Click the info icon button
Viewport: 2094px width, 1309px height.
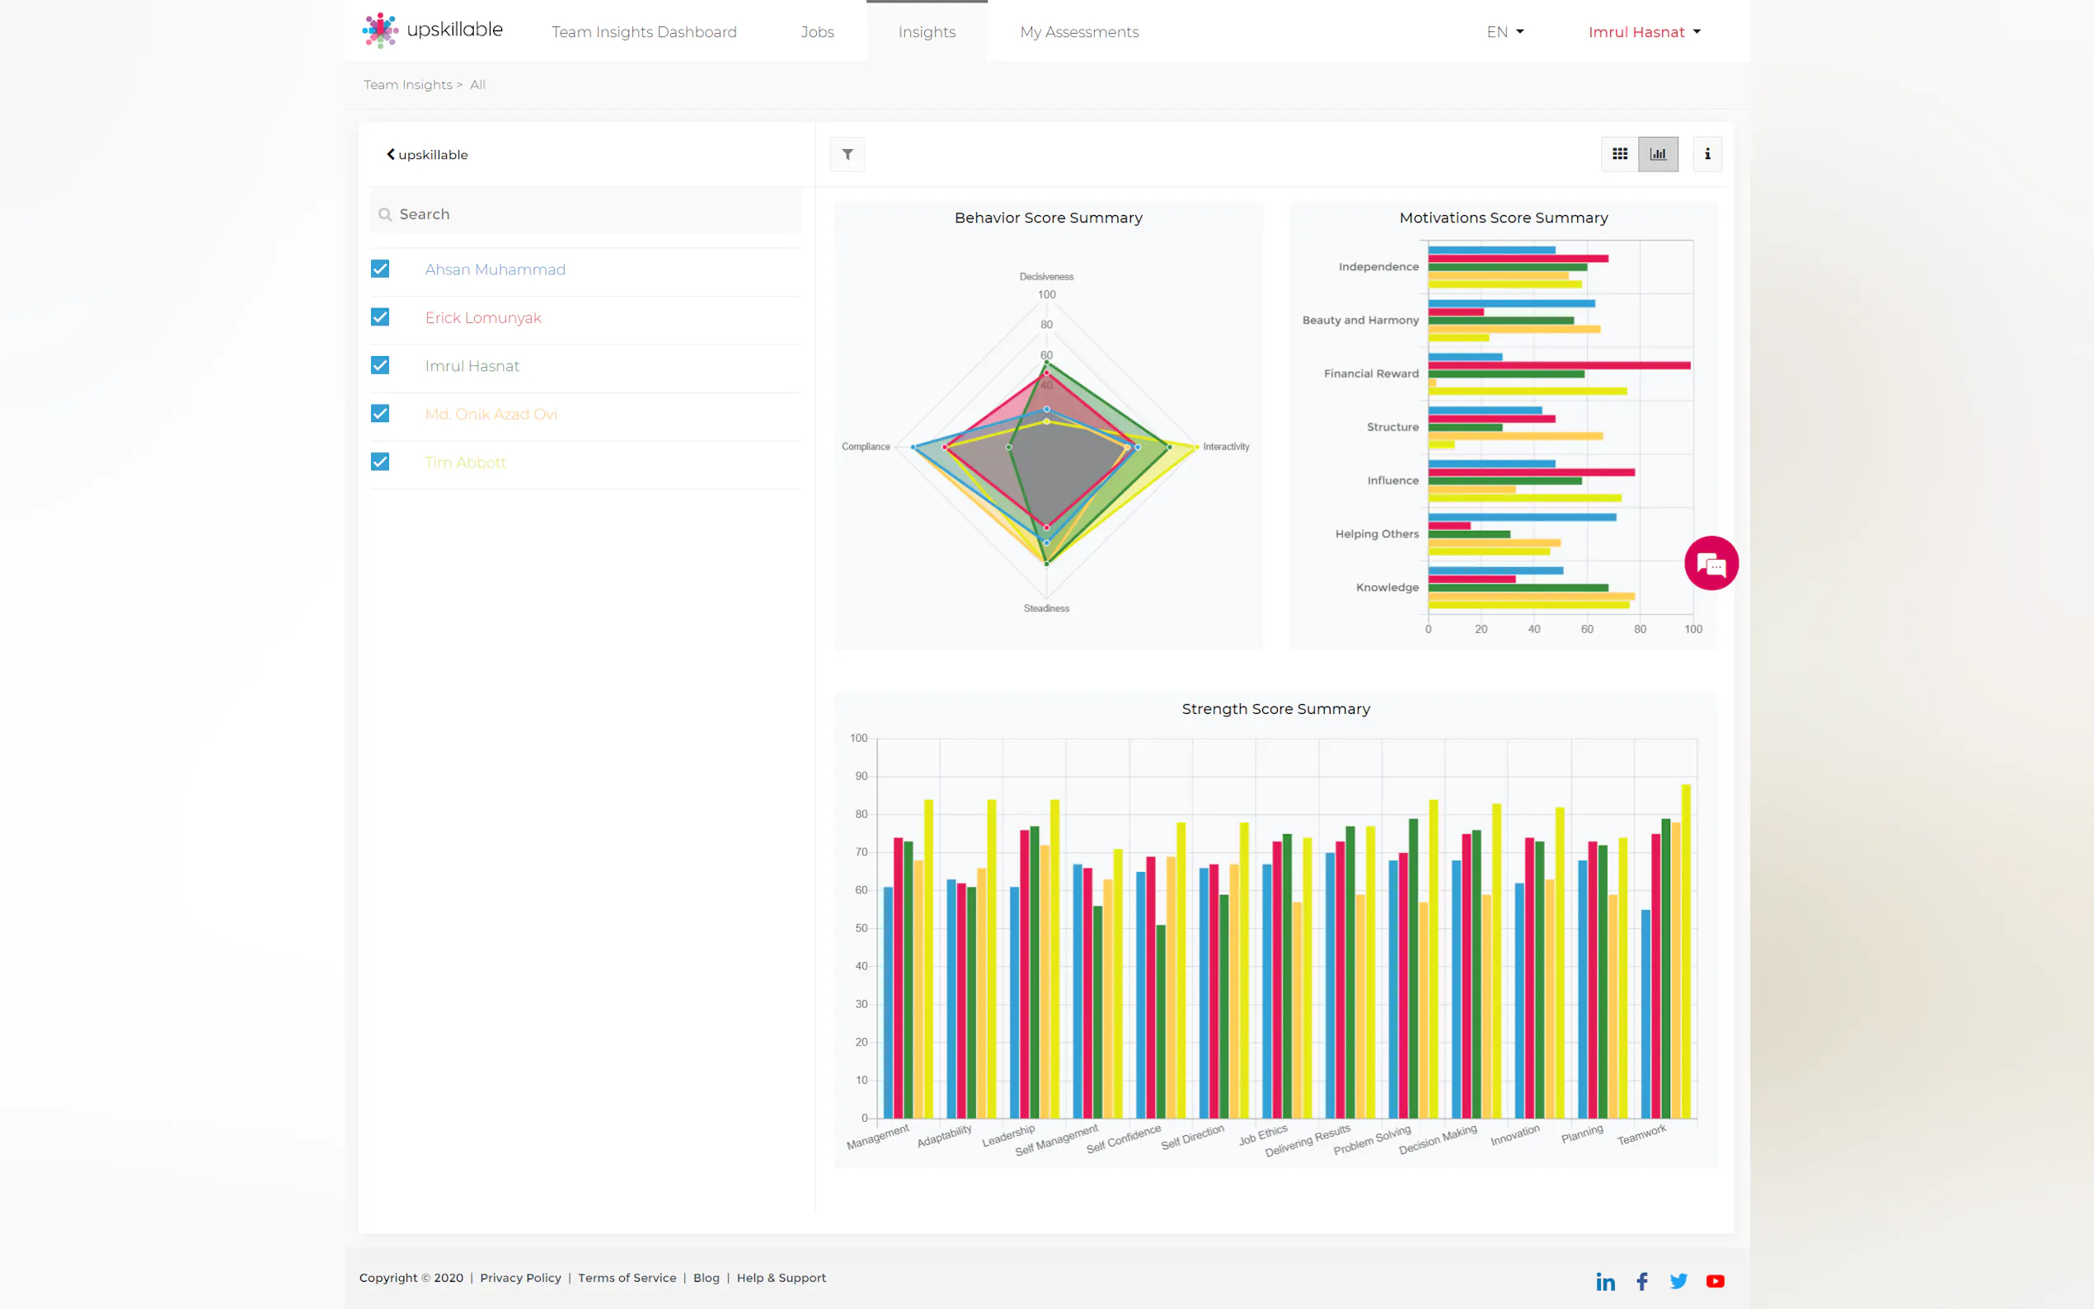coord(1707,154)
